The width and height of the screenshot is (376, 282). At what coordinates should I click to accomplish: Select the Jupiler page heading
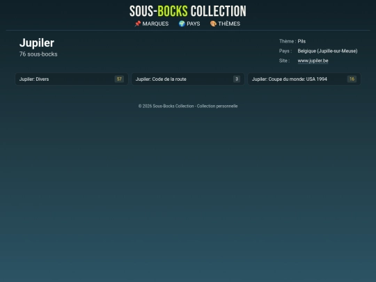click(37, 43)
